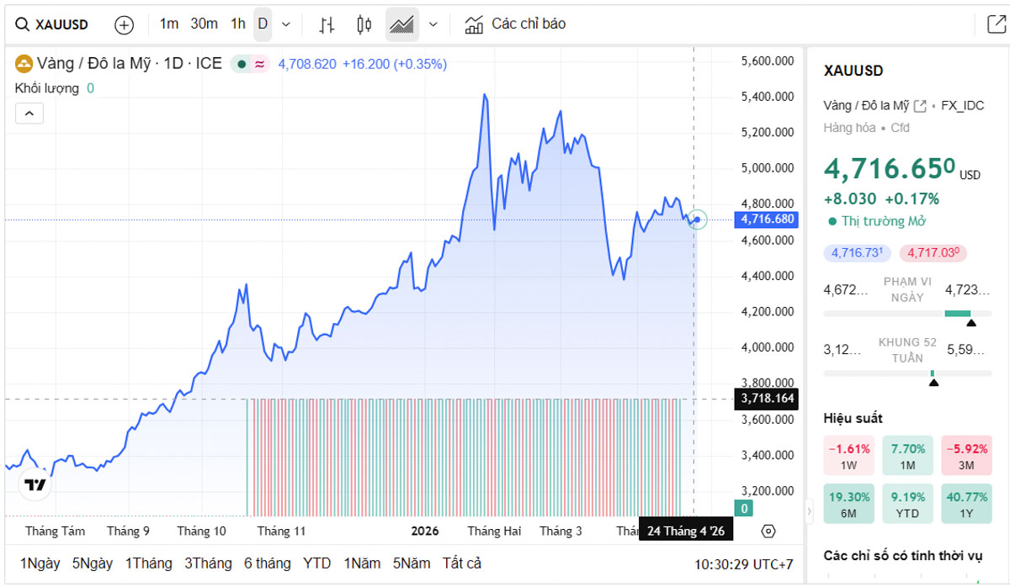Click the 1M performance box showing 7.70%

[907, 455]
